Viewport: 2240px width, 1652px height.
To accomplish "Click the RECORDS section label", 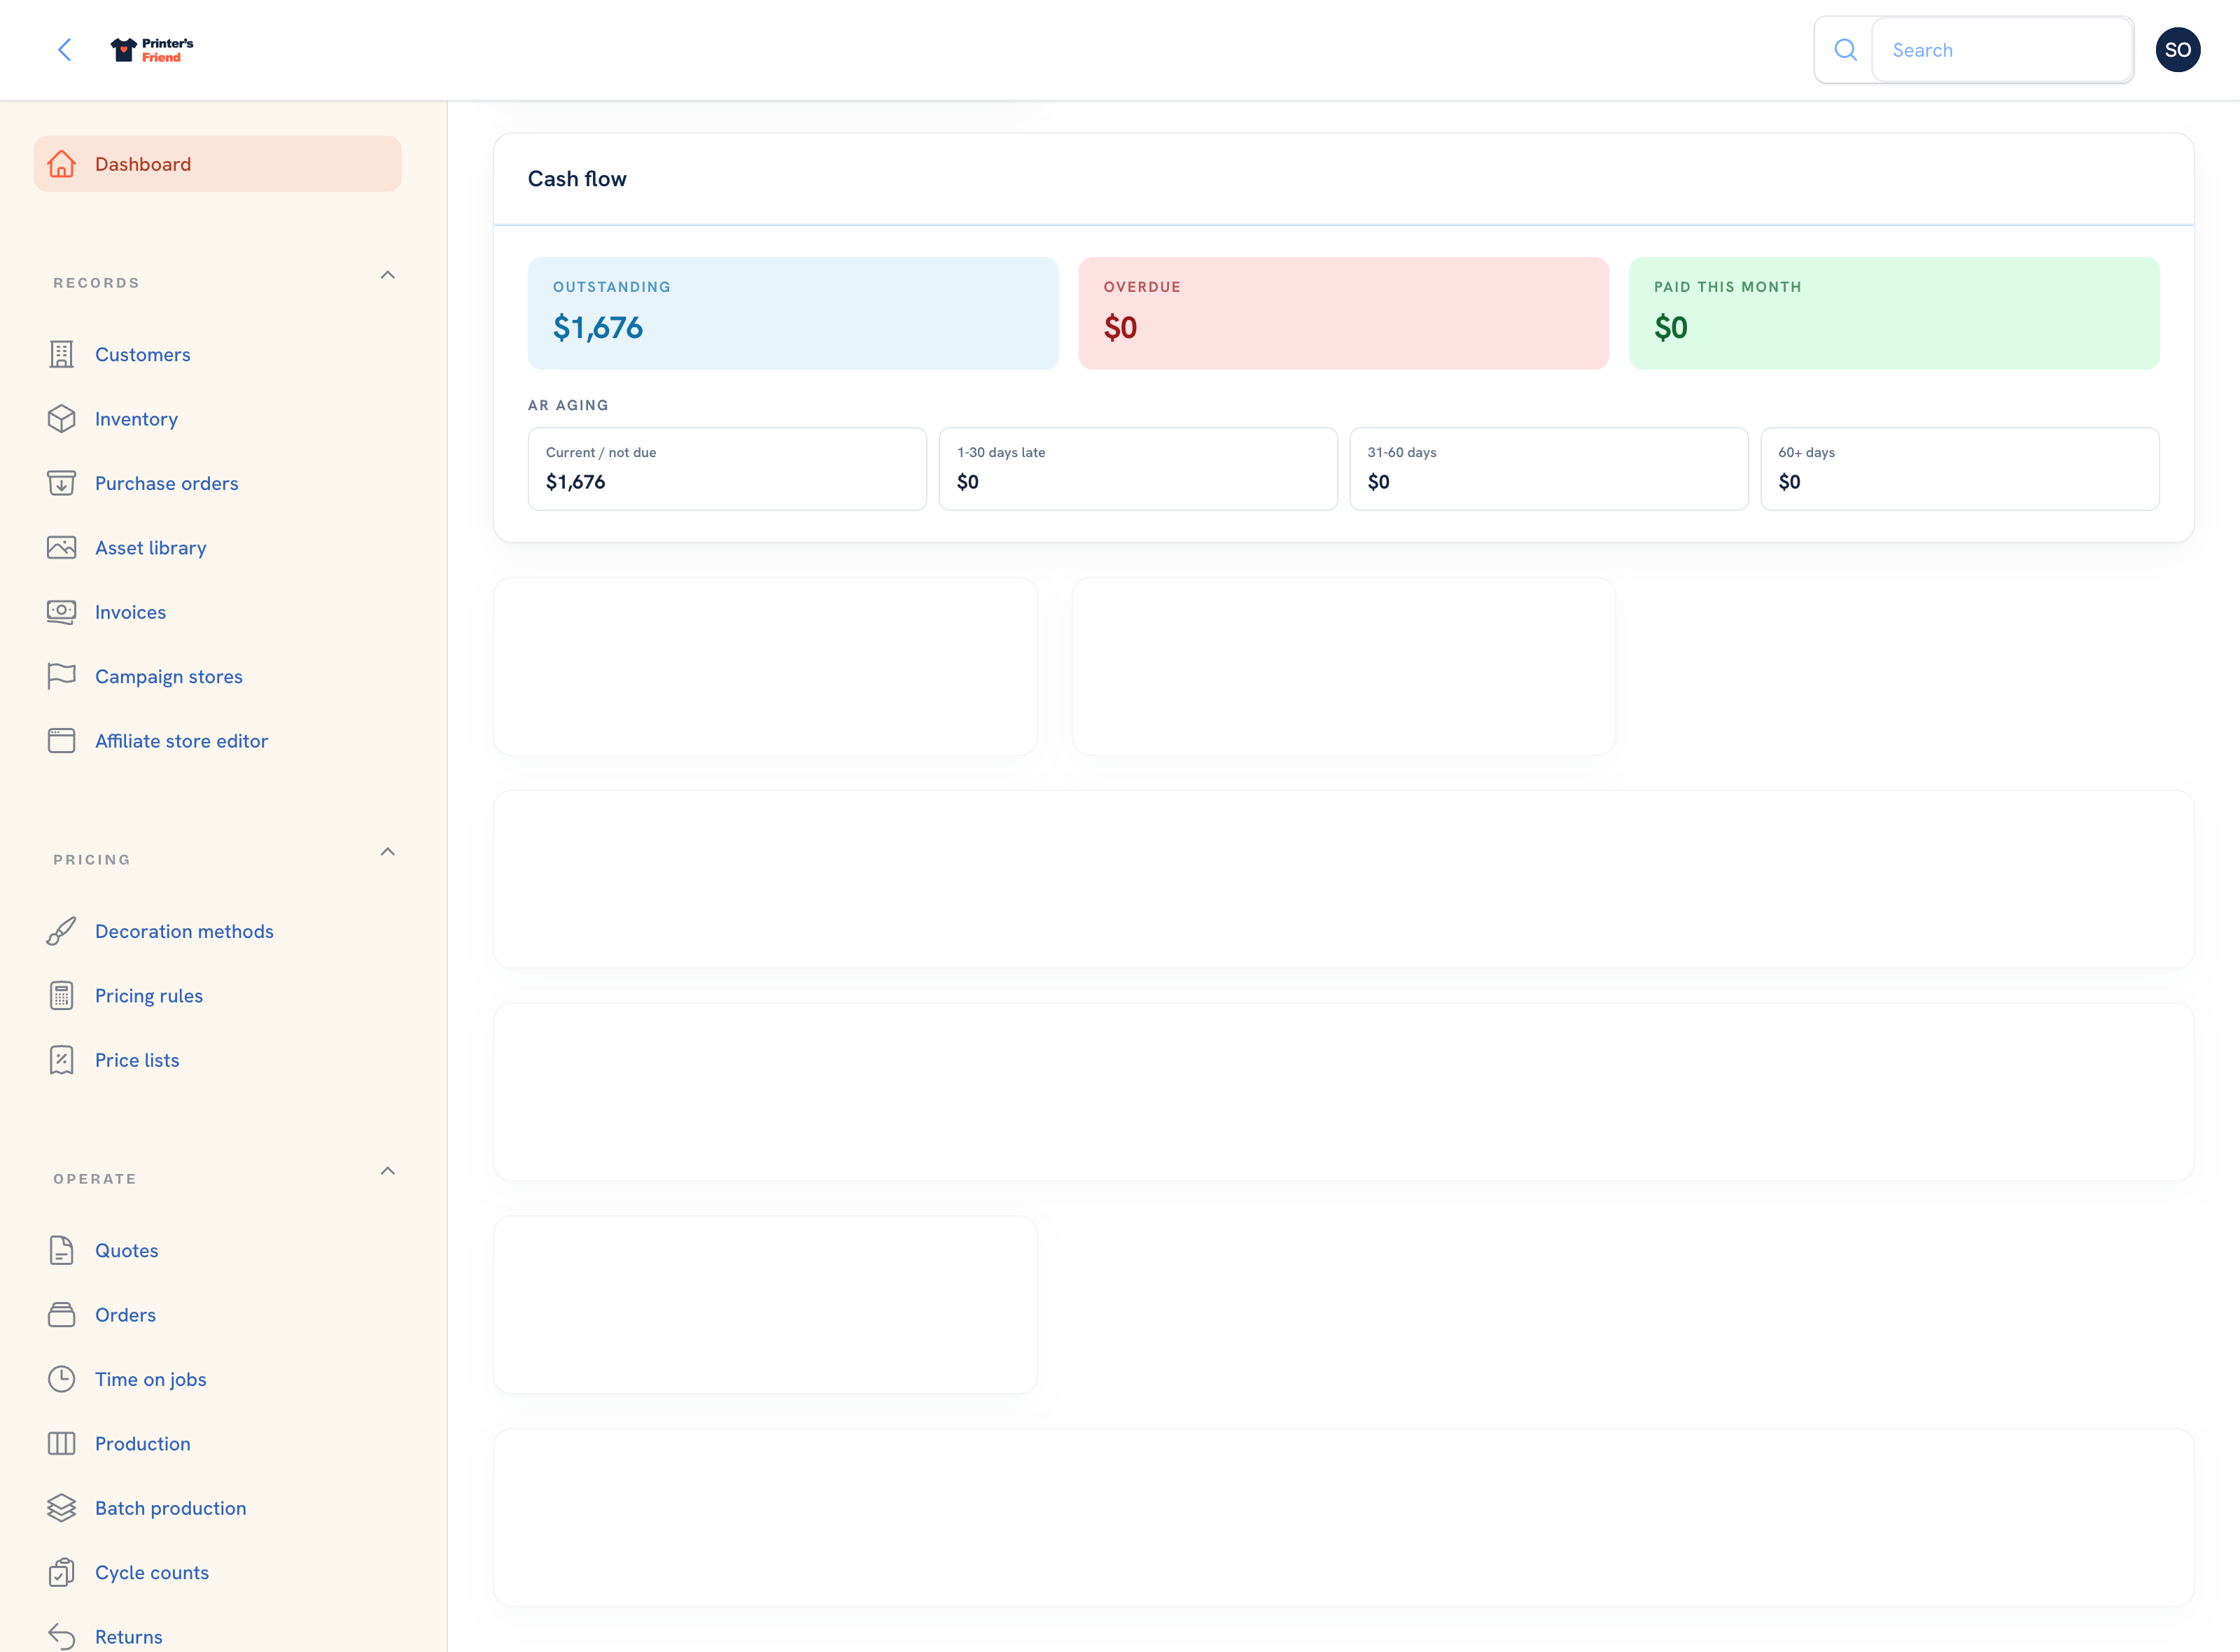I will click(97, 283).
